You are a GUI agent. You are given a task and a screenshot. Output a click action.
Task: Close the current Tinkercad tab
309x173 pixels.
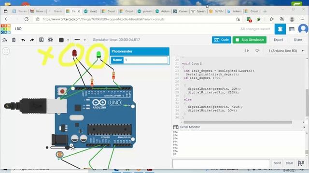click(79, 12)
